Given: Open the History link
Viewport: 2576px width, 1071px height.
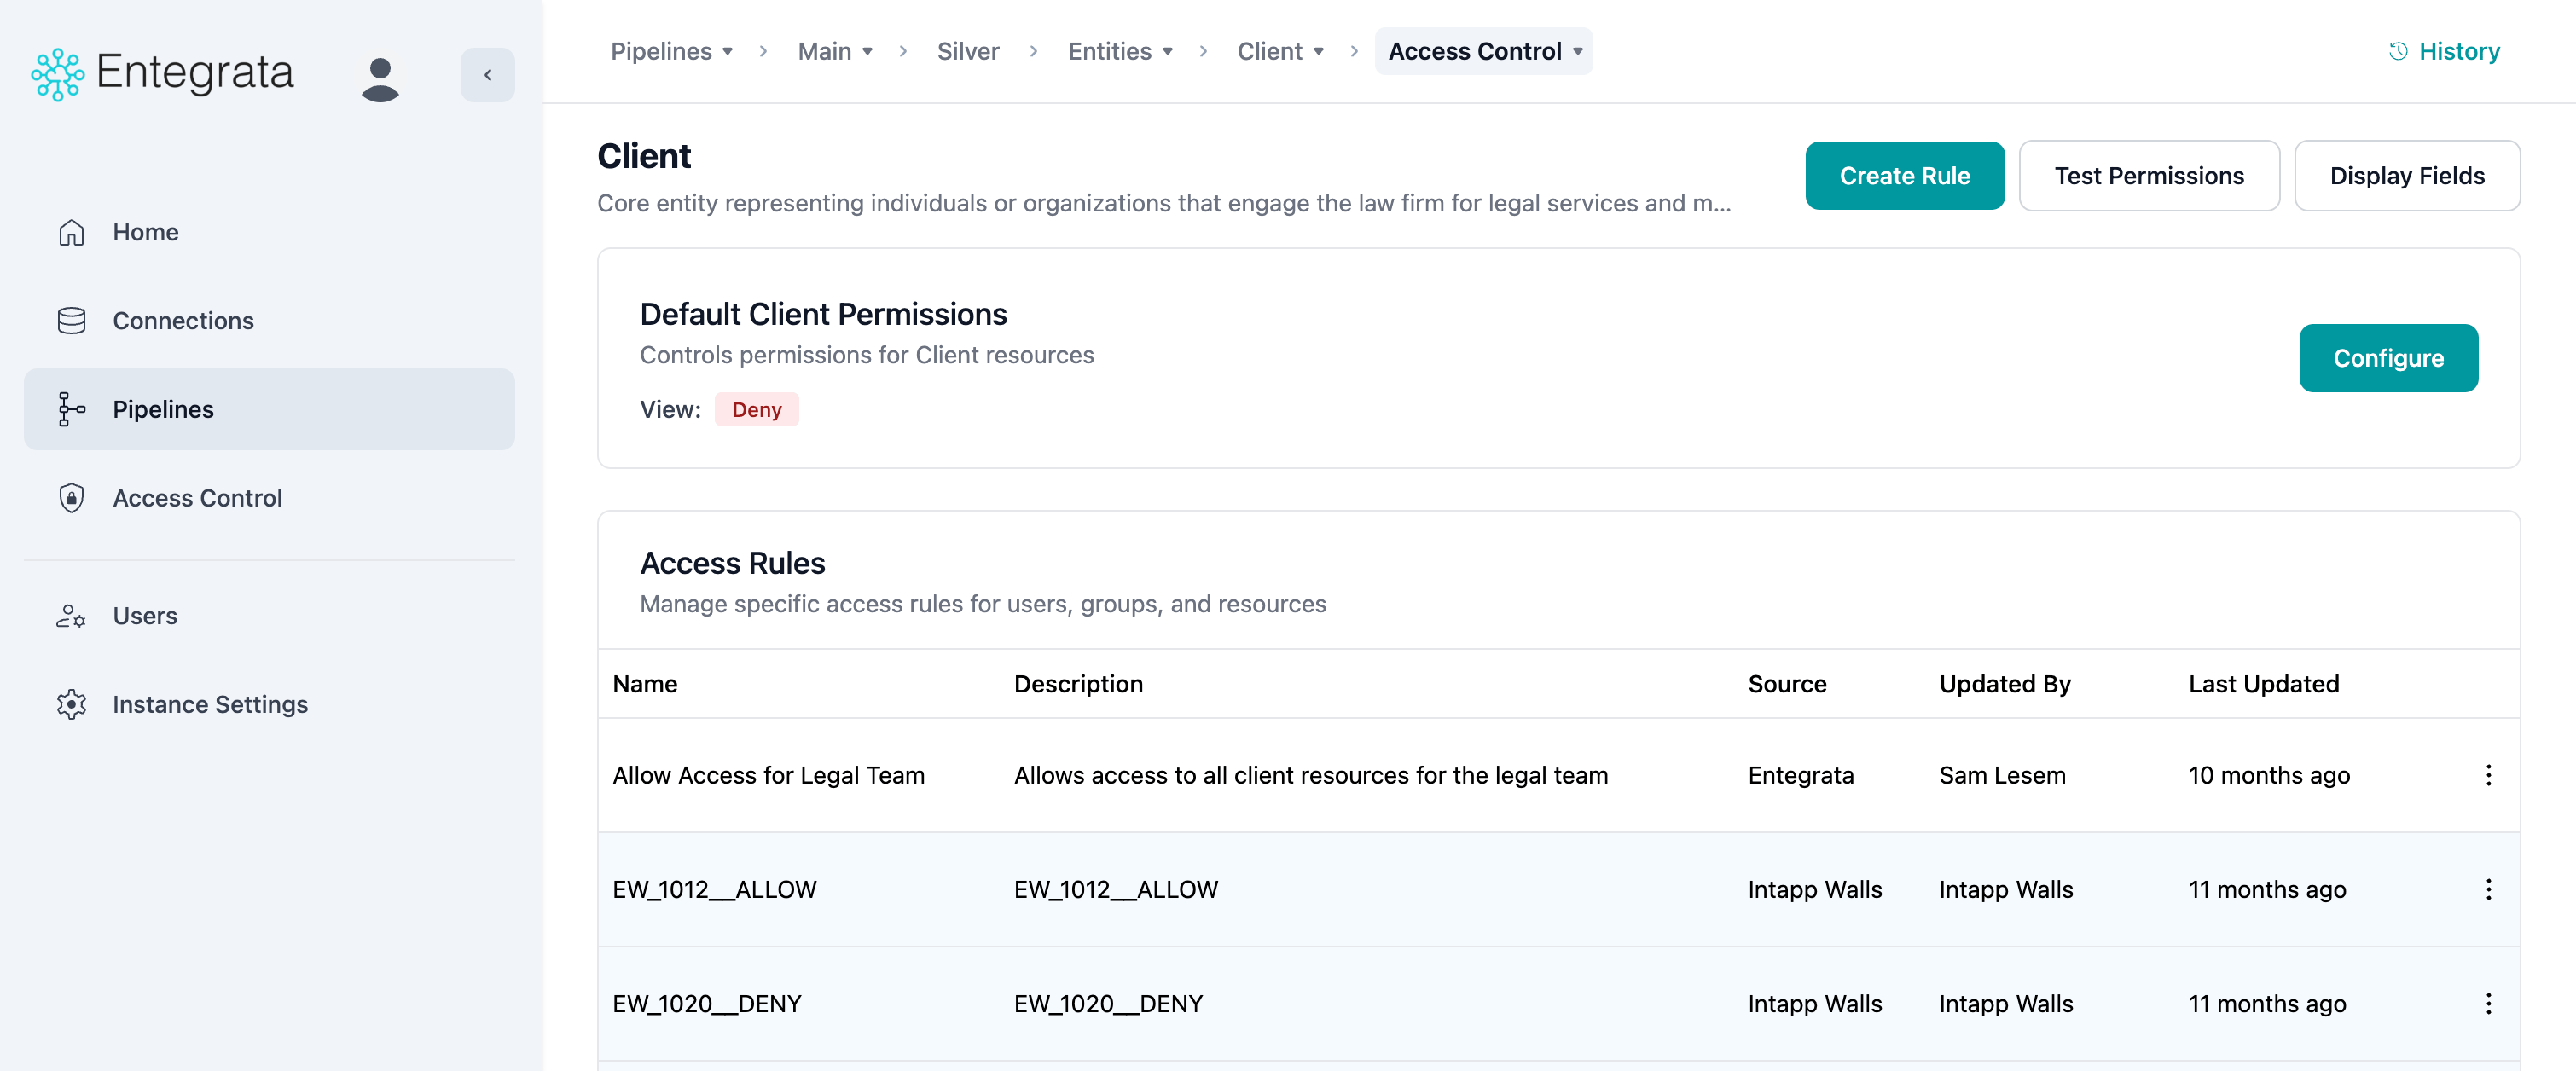Looking at the screenshot, I should click(2444, 51).
